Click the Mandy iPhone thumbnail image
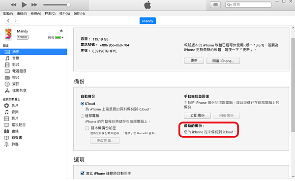295x181 pixels. click(x=8, y=34)
